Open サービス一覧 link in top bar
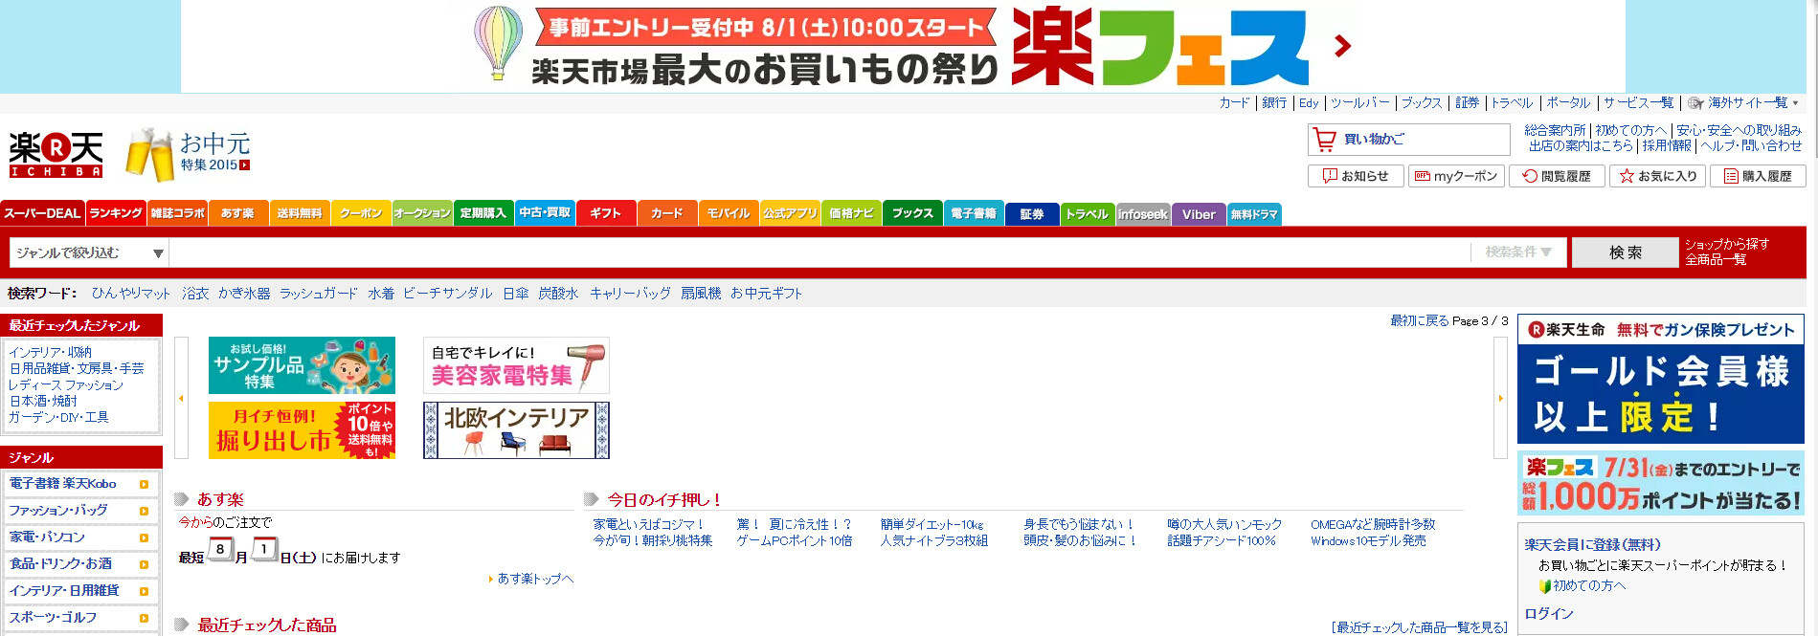This screenshot has width=1818, height=636. click(x=1639, y=102)
